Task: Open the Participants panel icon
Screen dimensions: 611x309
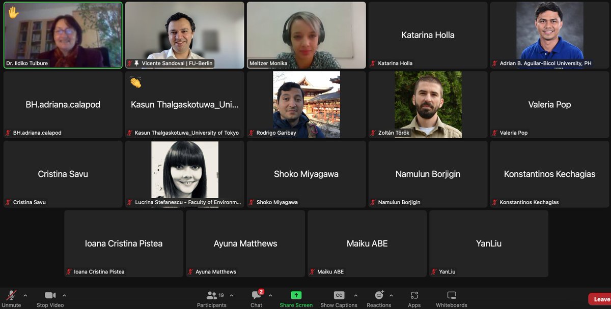Action: (212, 295)
